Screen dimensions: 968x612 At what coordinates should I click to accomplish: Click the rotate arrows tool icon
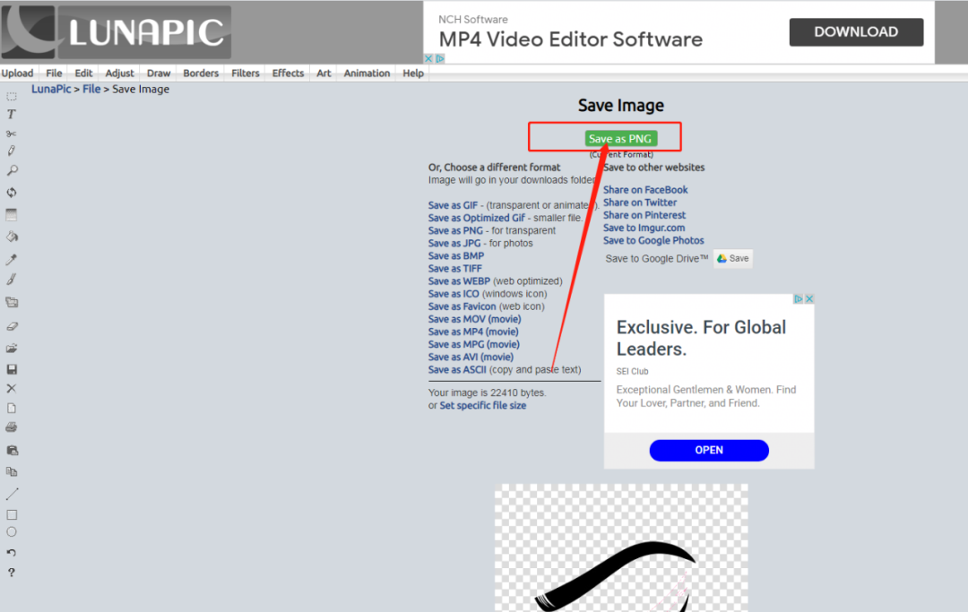tap(11, 193)
